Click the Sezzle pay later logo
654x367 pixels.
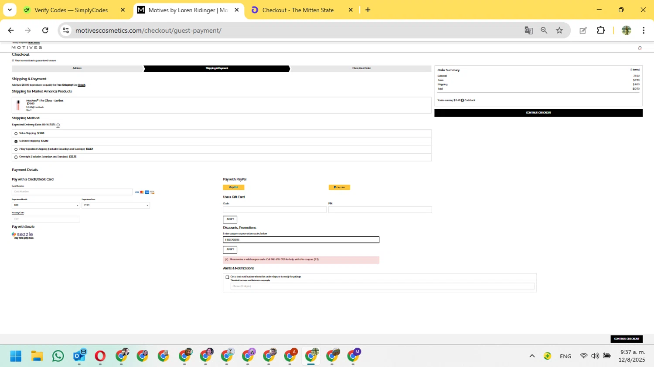point(23,235)
